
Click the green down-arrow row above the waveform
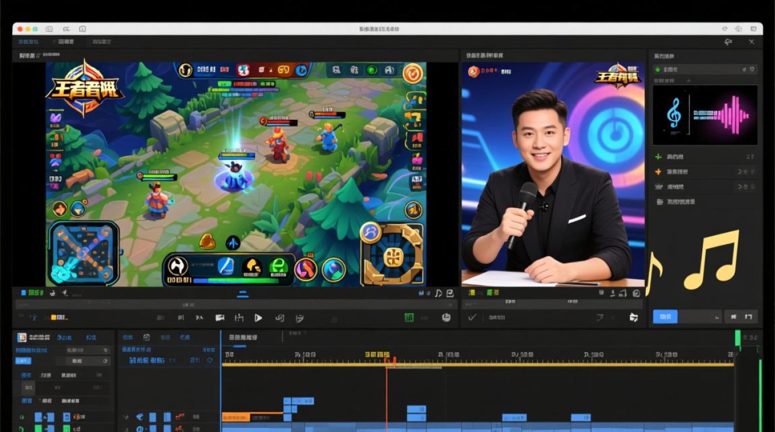coord(705,69)
